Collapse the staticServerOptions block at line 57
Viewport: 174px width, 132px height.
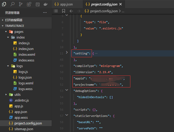click(x=67, y=115)
